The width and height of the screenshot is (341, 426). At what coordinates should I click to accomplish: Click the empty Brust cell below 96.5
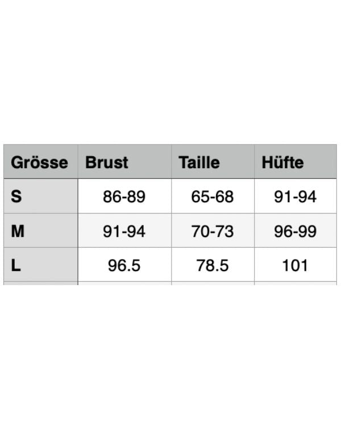click(124, 283)
